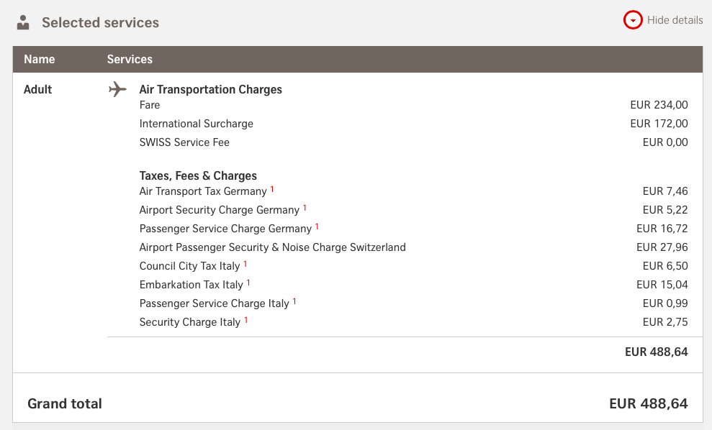Open footnote 1 on Airport Security Charge Germany
This screenshot has height=430, width=712.
click(305, 209)
